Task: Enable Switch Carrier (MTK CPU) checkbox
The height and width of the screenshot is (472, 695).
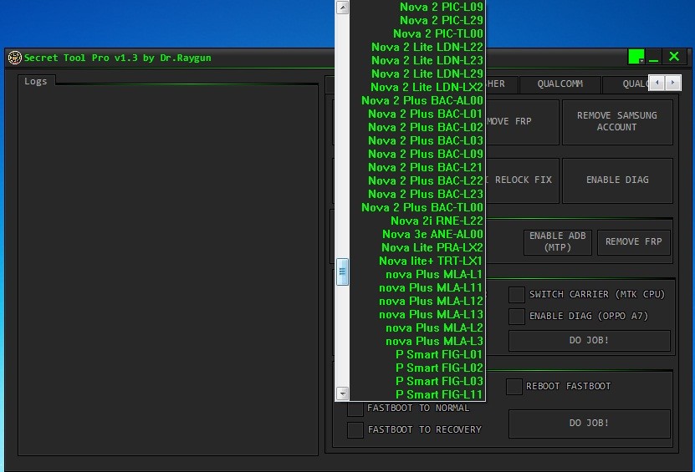Action: tap(517, 294)
